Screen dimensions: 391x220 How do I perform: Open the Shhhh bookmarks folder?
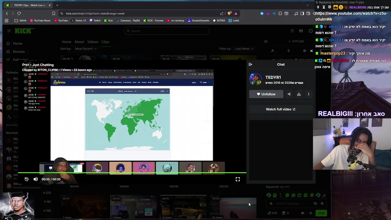tap(20, 20)
